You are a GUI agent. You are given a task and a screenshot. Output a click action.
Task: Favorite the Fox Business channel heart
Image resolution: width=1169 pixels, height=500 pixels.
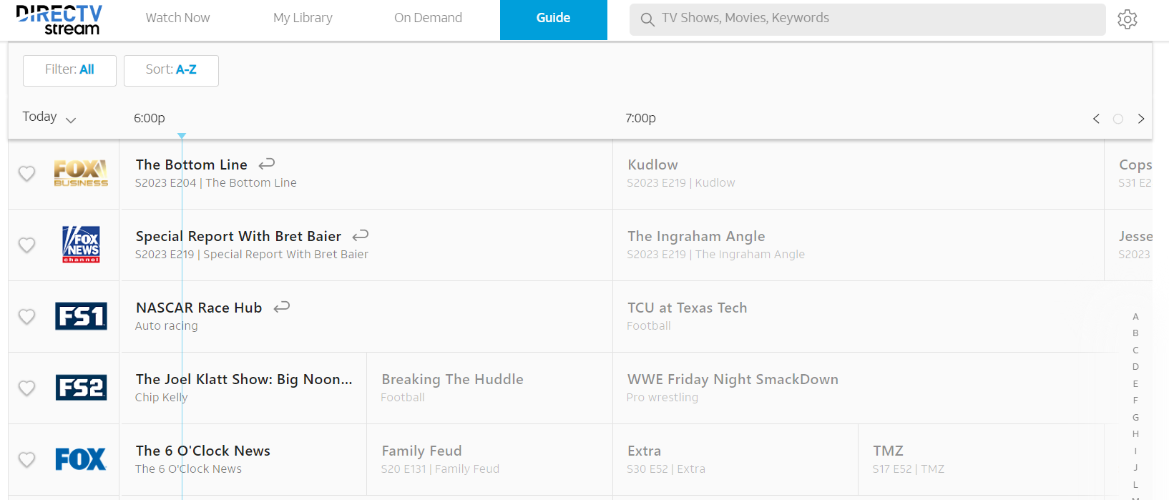pyautogui.click(x=26, y=173)
